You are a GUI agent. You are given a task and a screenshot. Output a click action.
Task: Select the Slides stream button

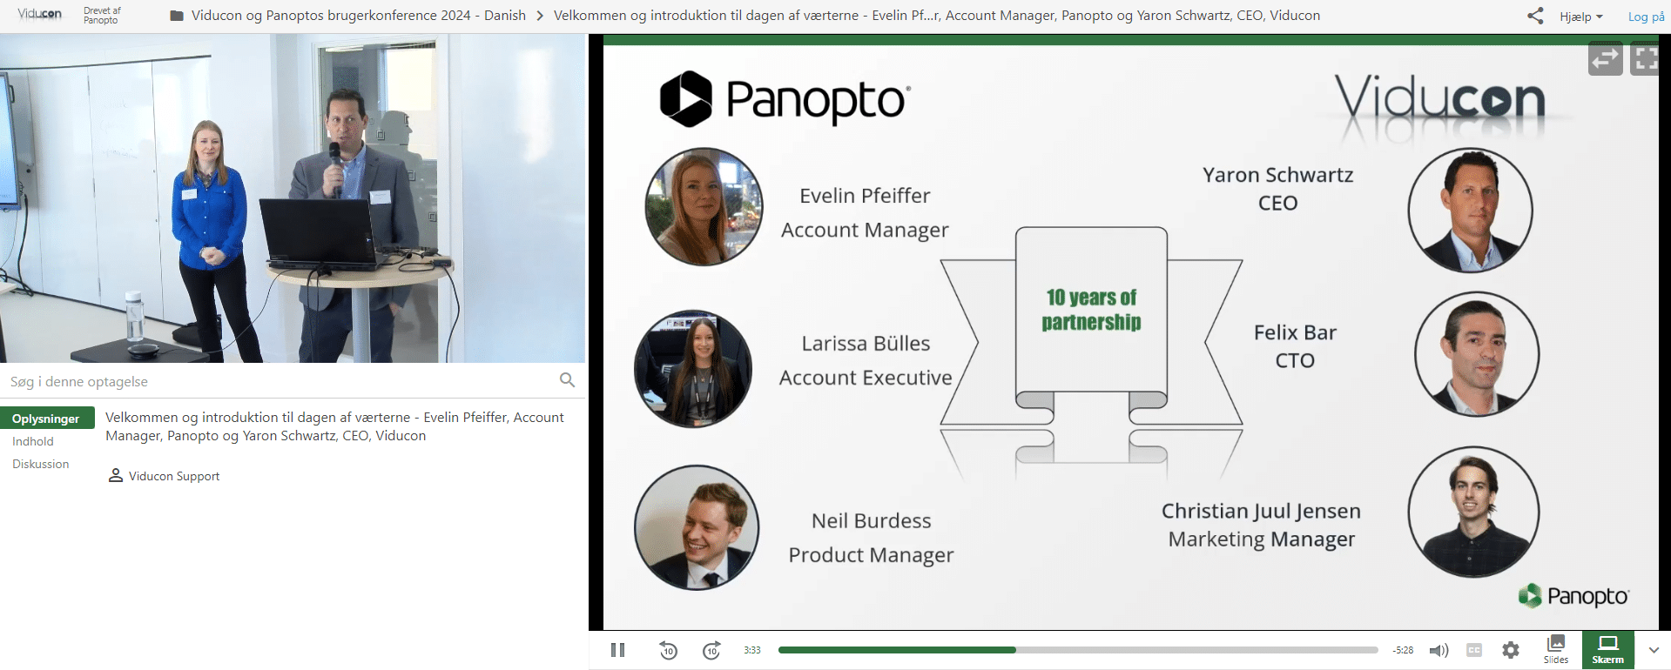coord(1556,649)
